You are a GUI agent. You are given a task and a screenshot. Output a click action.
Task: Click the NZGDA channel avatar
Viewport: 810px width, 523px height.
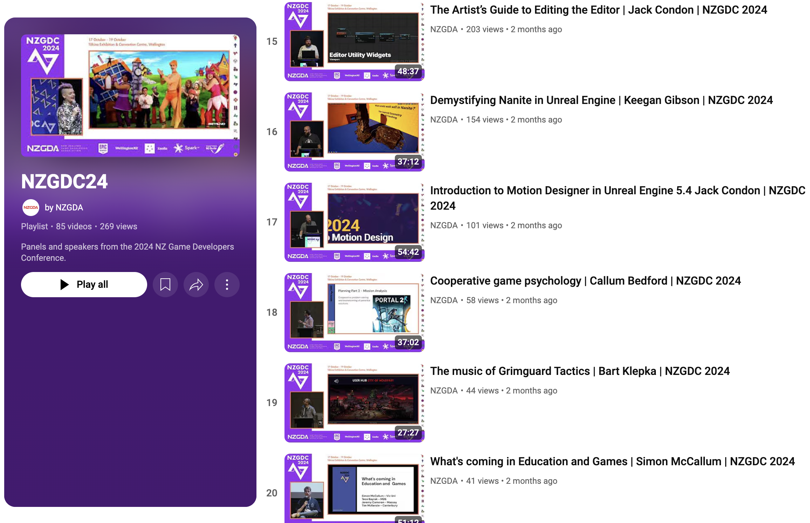(x=31, y=208)
